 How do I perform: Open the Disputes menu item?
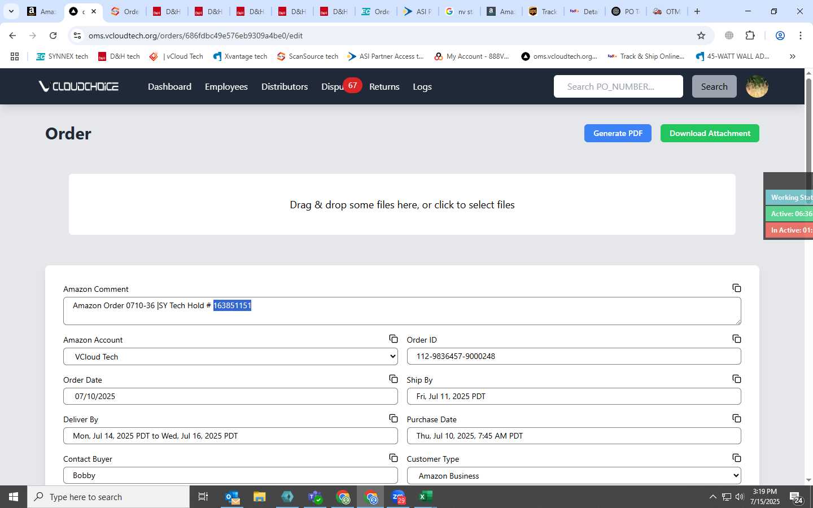point(333,86)
